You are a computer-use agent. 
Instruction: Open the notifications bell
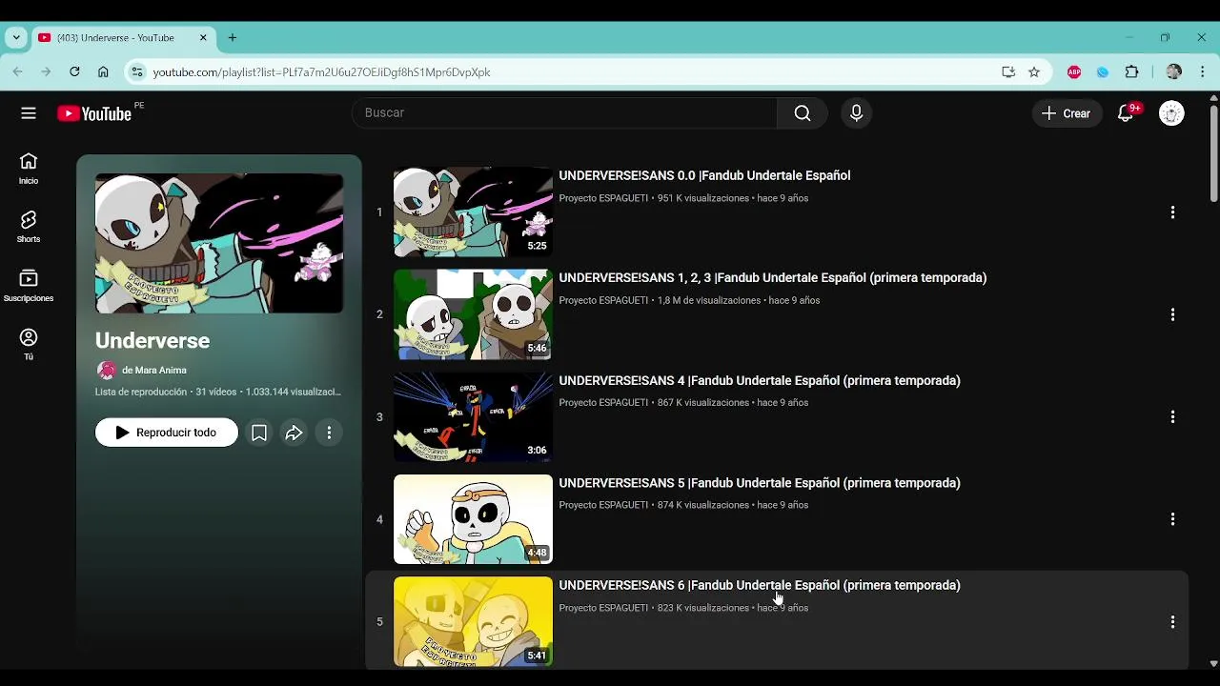1126,113
